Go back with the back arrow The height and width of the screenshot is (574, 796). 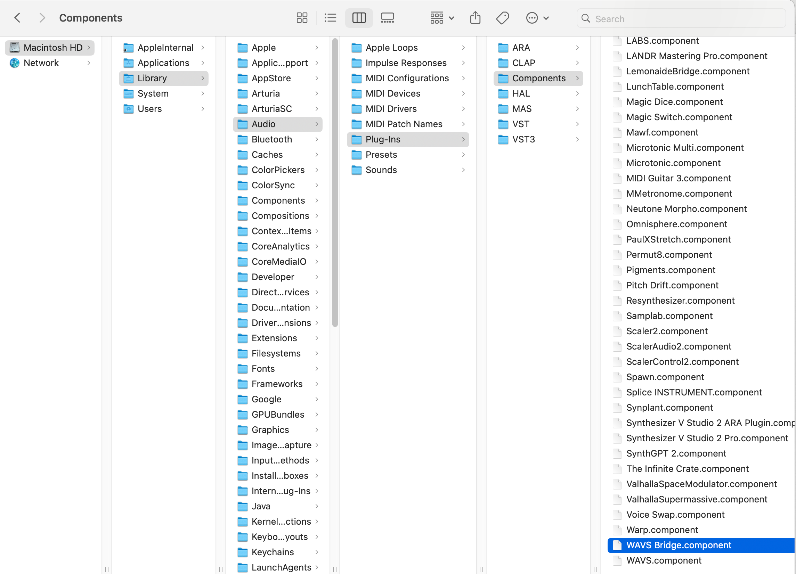(17, 18)
